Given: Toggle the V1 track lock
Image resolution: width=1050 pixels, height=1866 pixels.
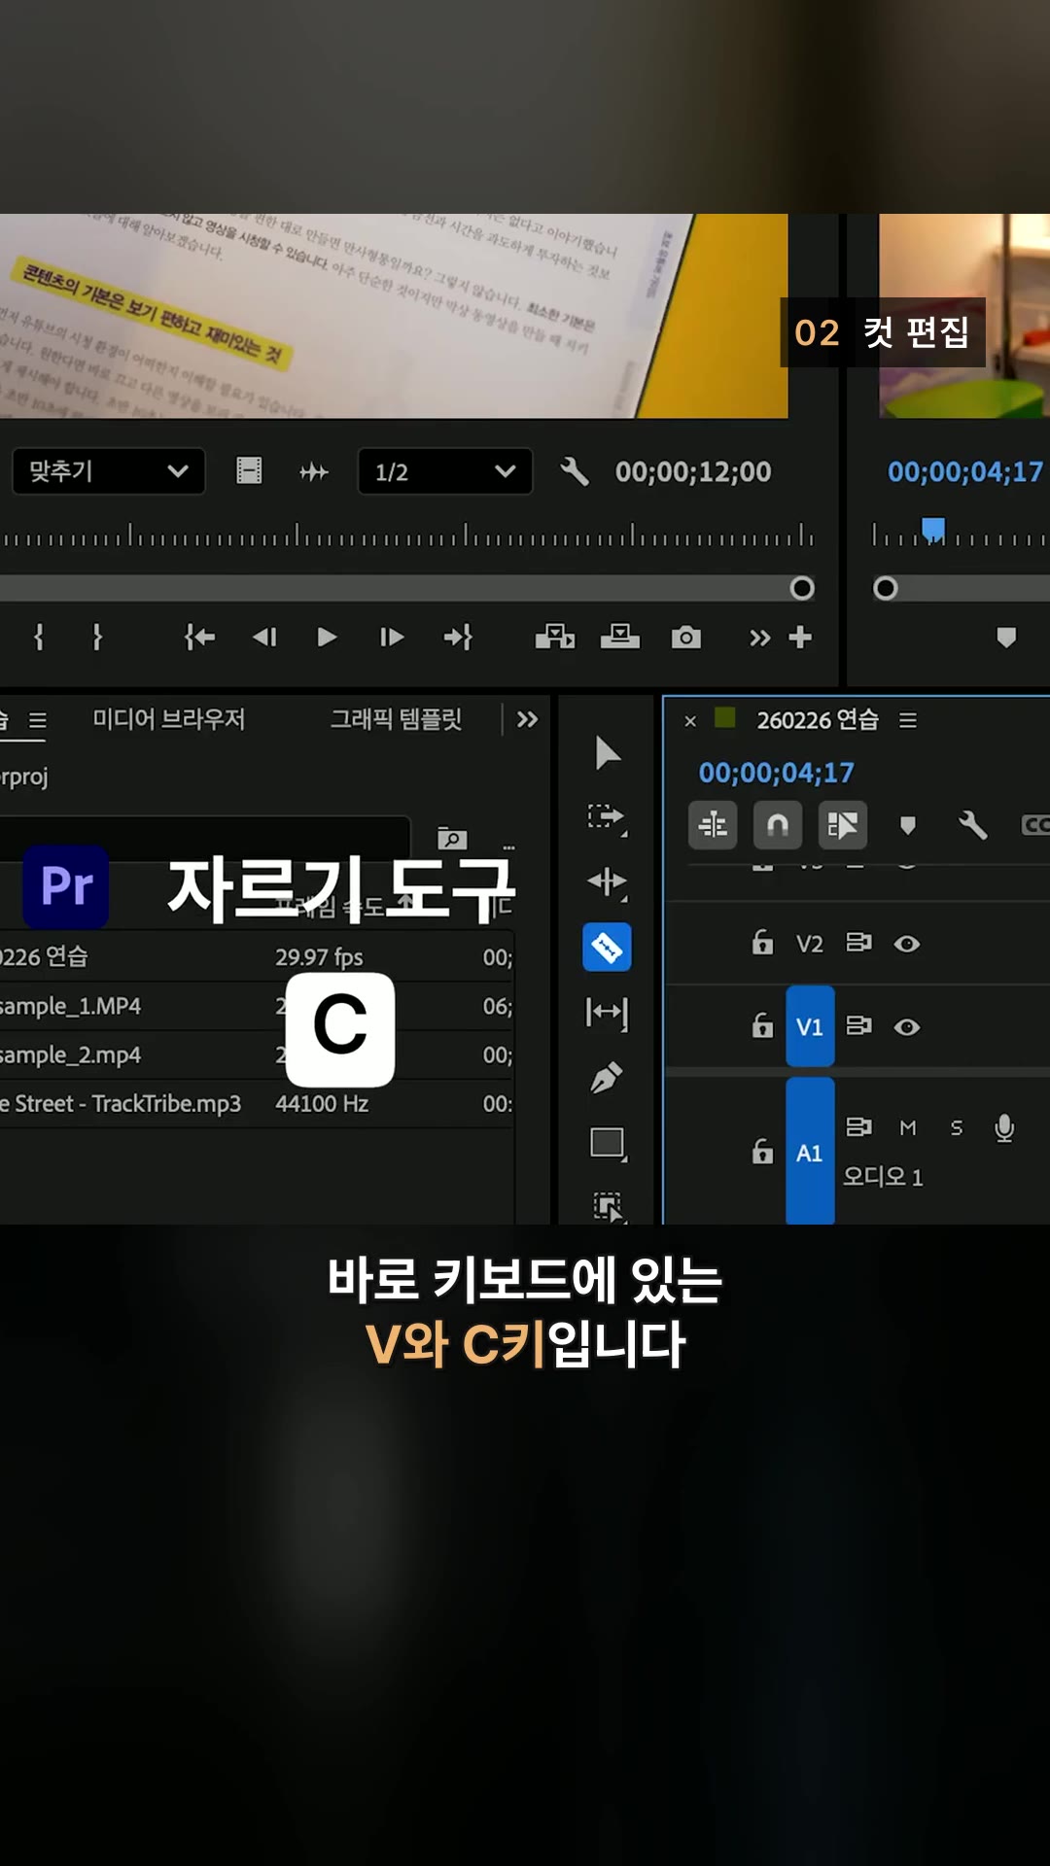Looking at the screenshot, I should coord(763,1025).
